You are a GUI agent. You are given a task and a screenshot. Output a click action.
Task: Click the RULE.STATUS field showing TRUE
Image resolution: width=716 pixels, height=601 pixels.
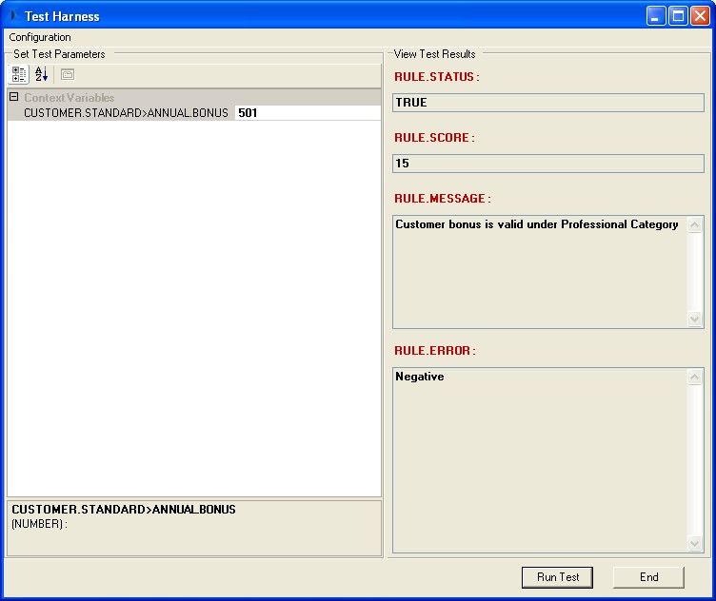tap(547, 103)
